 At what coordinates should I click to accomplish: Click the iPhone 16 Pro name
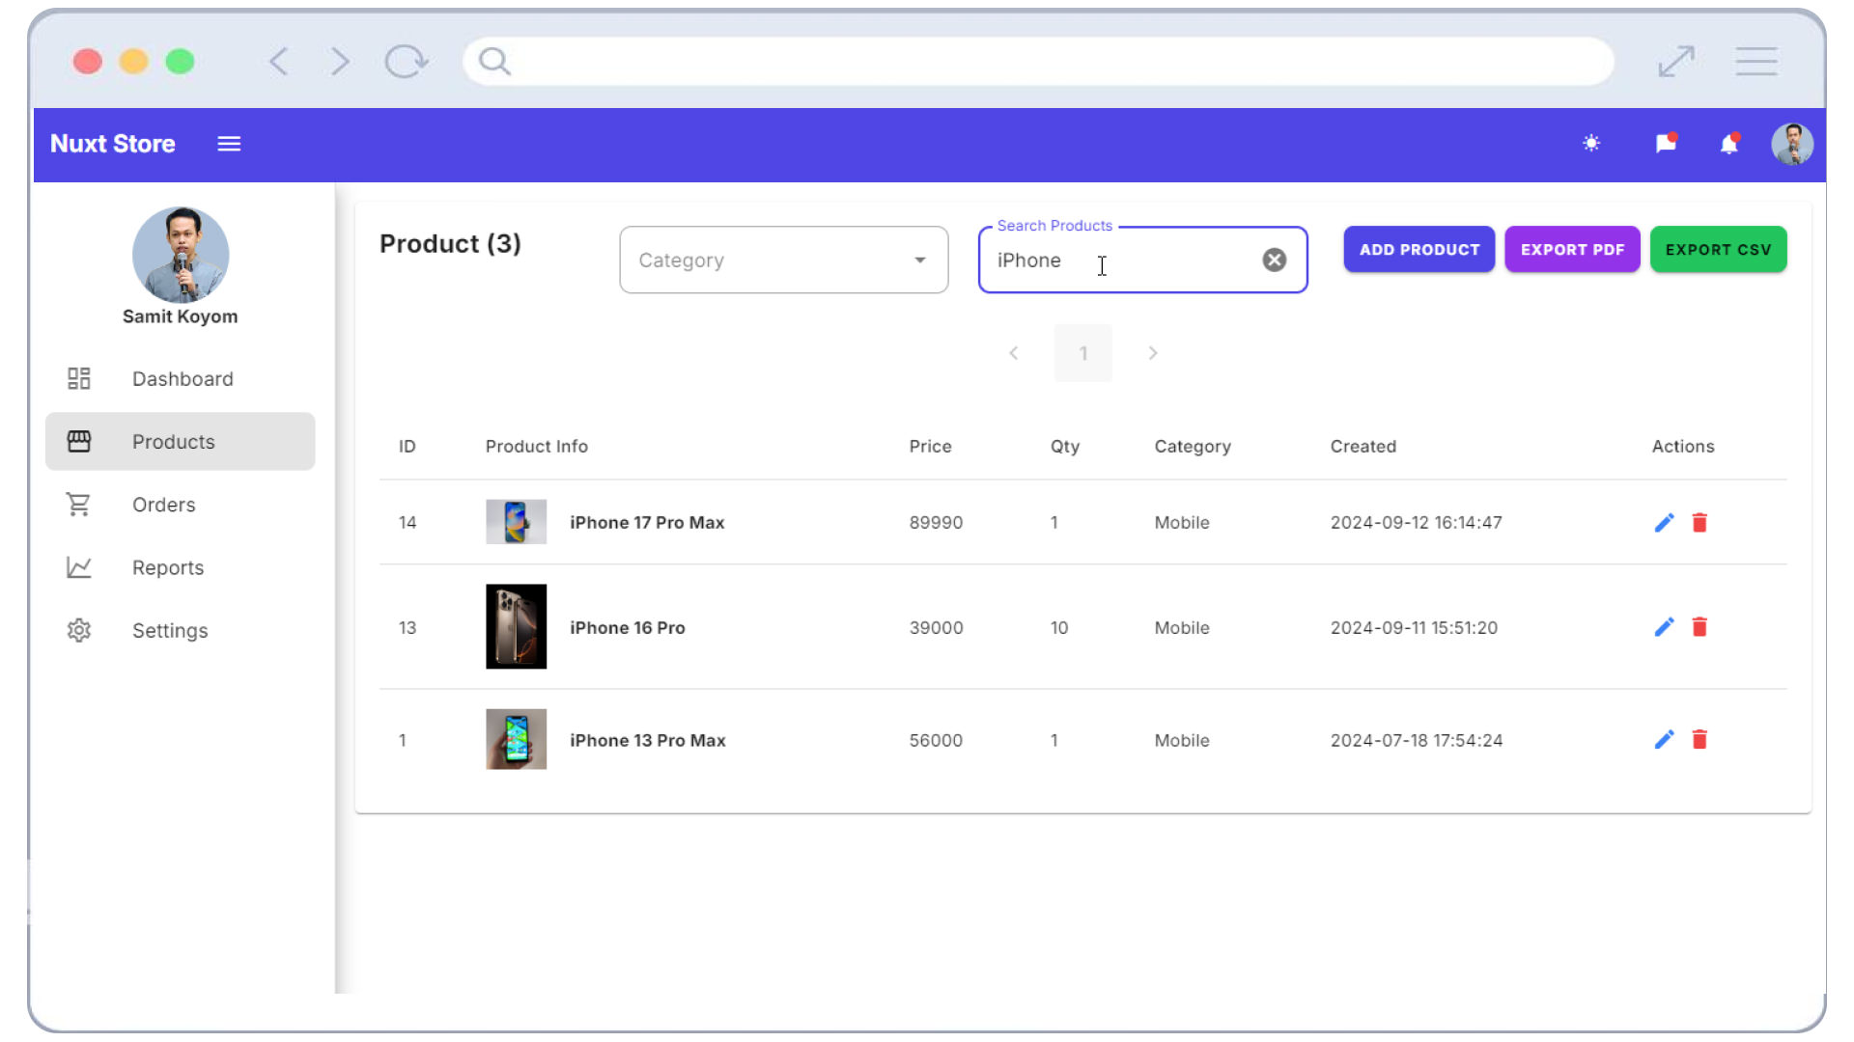coord(628,627)
